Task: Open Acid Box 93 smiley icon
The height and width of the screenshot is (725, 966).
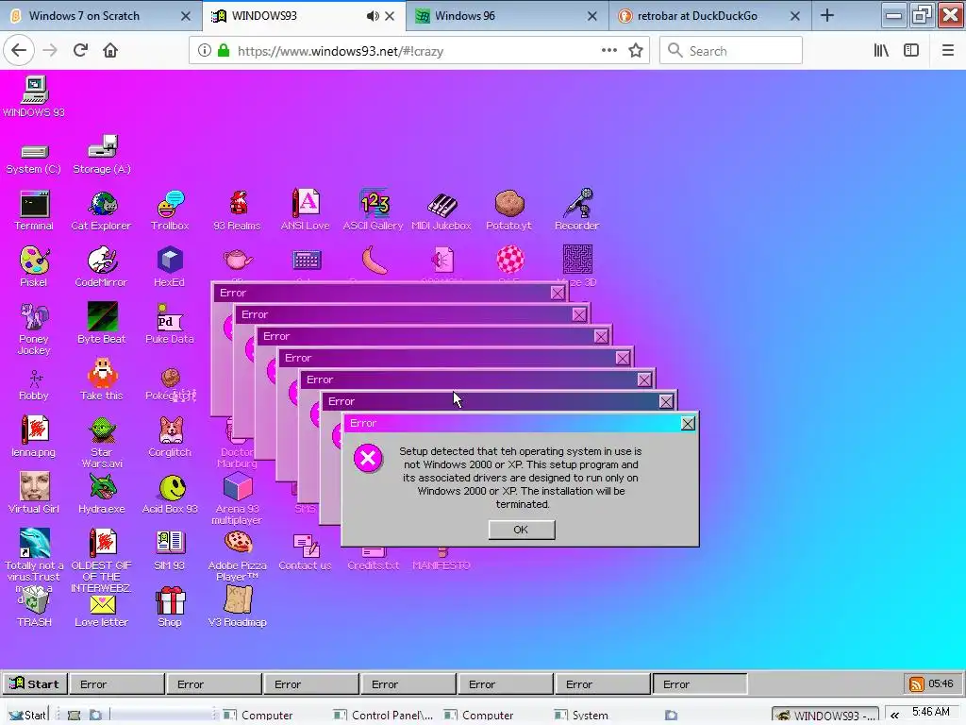Action: (170, 493)
